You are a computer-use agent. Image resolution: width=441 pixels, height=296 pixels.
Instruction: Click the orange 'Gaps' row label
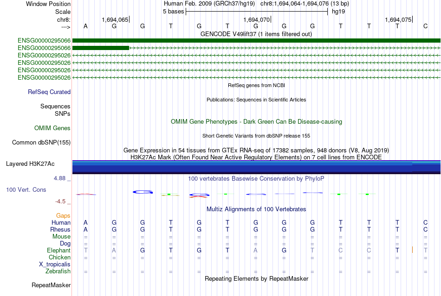[x=63, y=215]
